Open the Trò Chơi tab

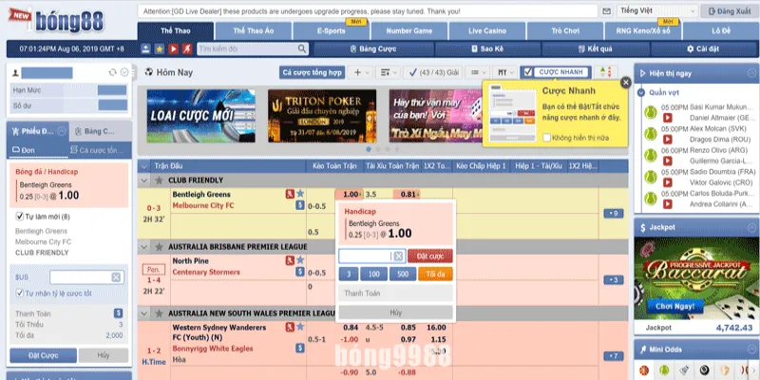click(565, 31)
